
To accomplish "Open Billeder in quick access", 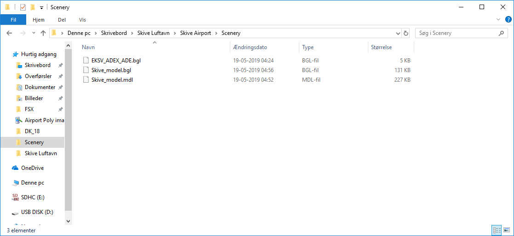I will [x=34, y=98].
